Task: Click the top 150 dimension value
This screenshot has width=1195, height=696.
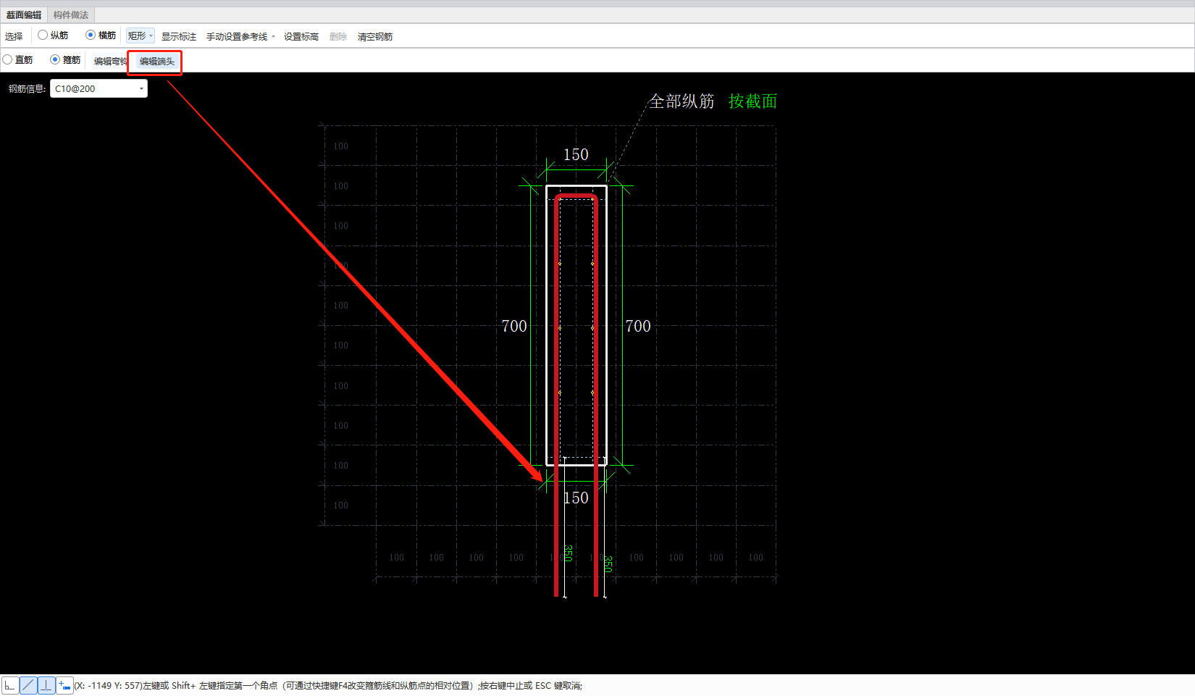Action: pos(576,154)
